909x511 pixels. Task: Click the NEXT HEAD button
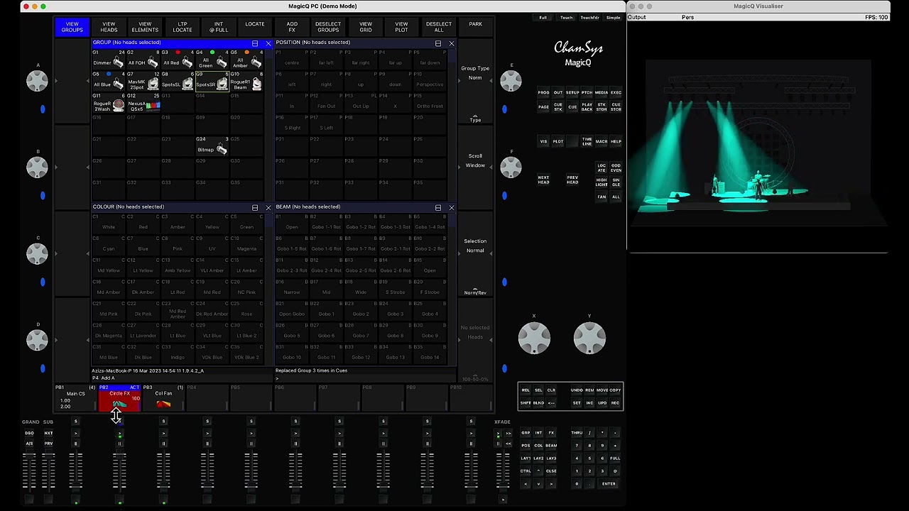pyautogui.click(x=543, y=180)
